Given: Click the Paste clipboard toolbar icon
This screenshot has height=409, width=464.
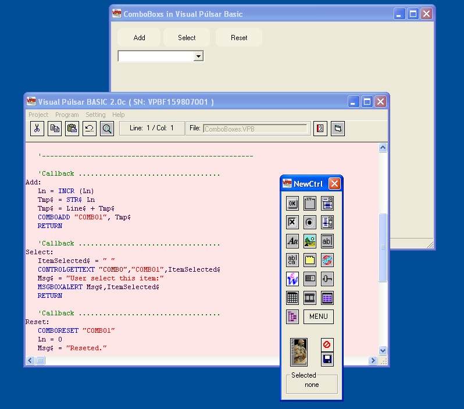Looking at the screenshot, I should click(x=72, y=129).
